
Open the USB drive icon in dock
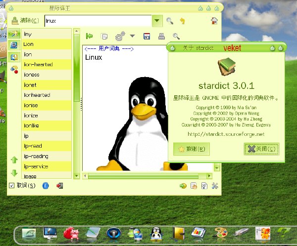pos(241,232)
